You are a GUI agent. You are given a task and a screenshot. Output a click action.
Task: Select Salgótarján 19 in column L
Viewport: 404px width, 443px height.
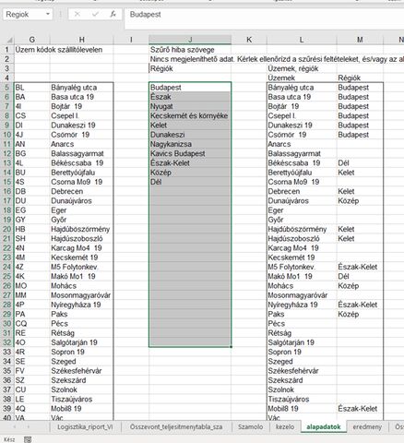[302, 342]
